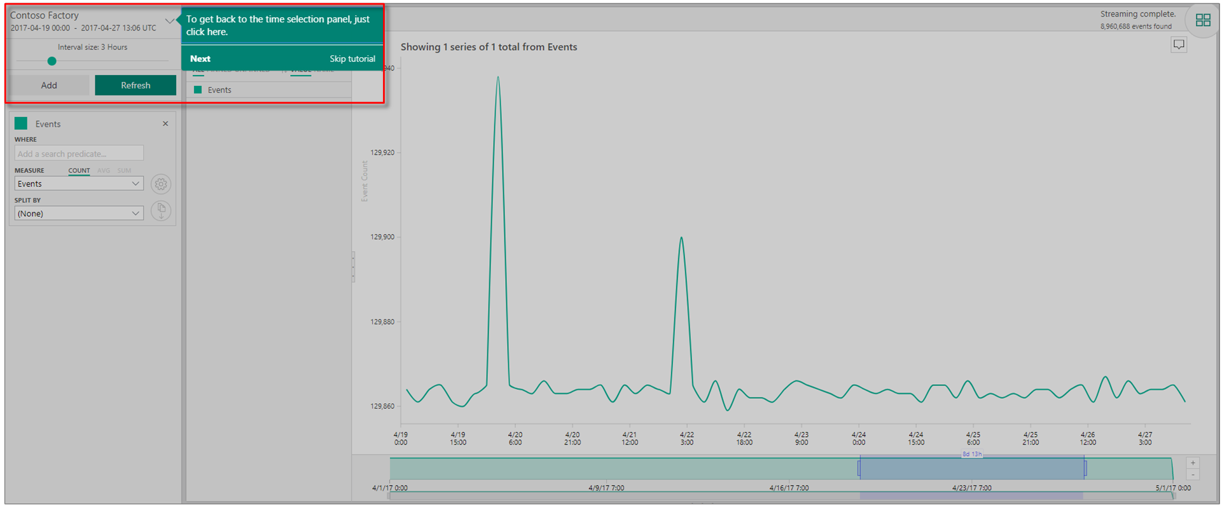Image resolution: width=1222 pixels, height=505 pixels.
Task: Click the Event Count axis title
Action: point(365,181)
